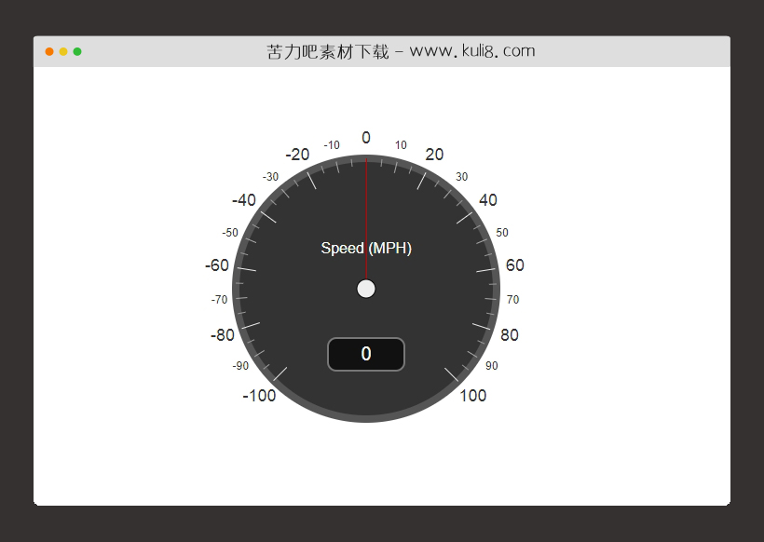
Task: Click the green maximize dot in title bar
Action: [x=77, y=51]
